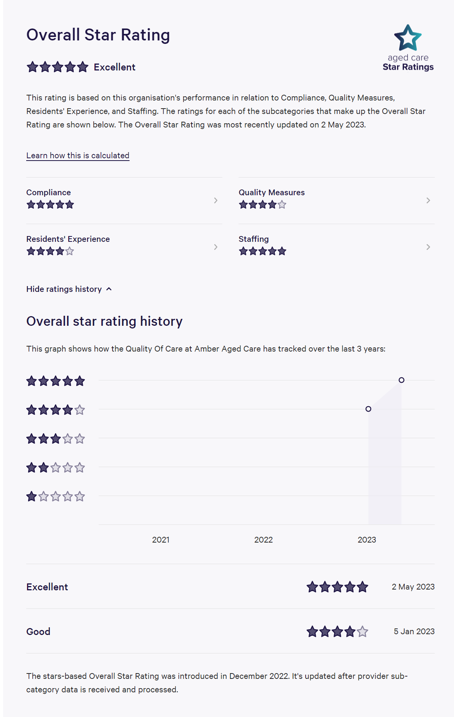Click the stars beside 5 Jan 2023
454x717 pixels.
tap(337, 632)
